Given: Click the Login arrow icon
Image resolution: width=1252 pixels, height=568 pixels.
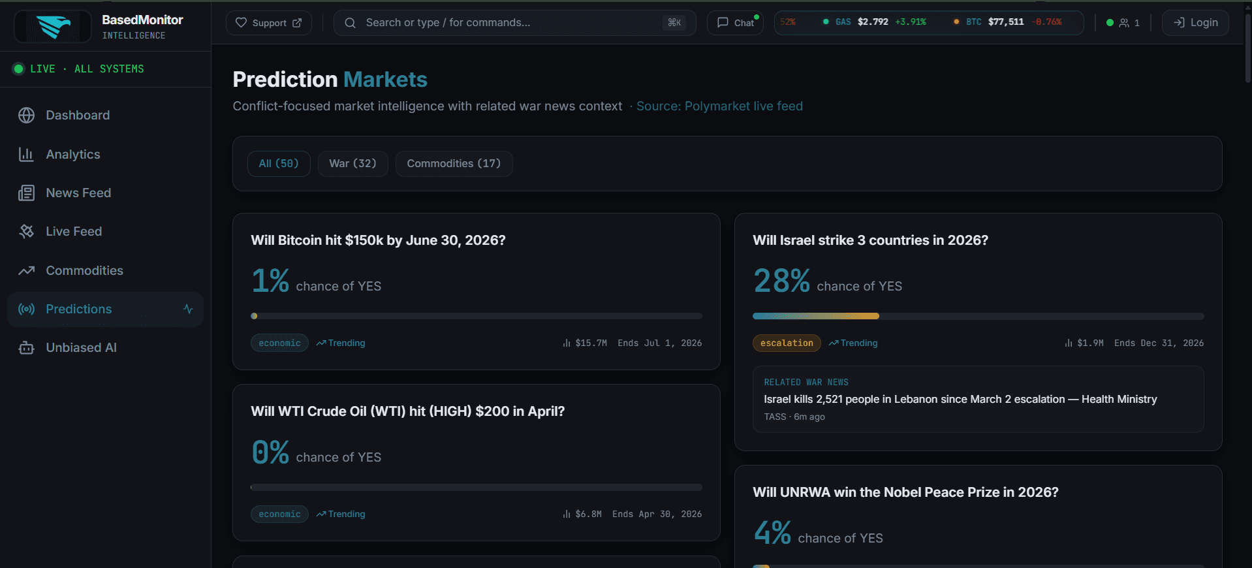Looking at the screenshot, I should click(1179, 23).
